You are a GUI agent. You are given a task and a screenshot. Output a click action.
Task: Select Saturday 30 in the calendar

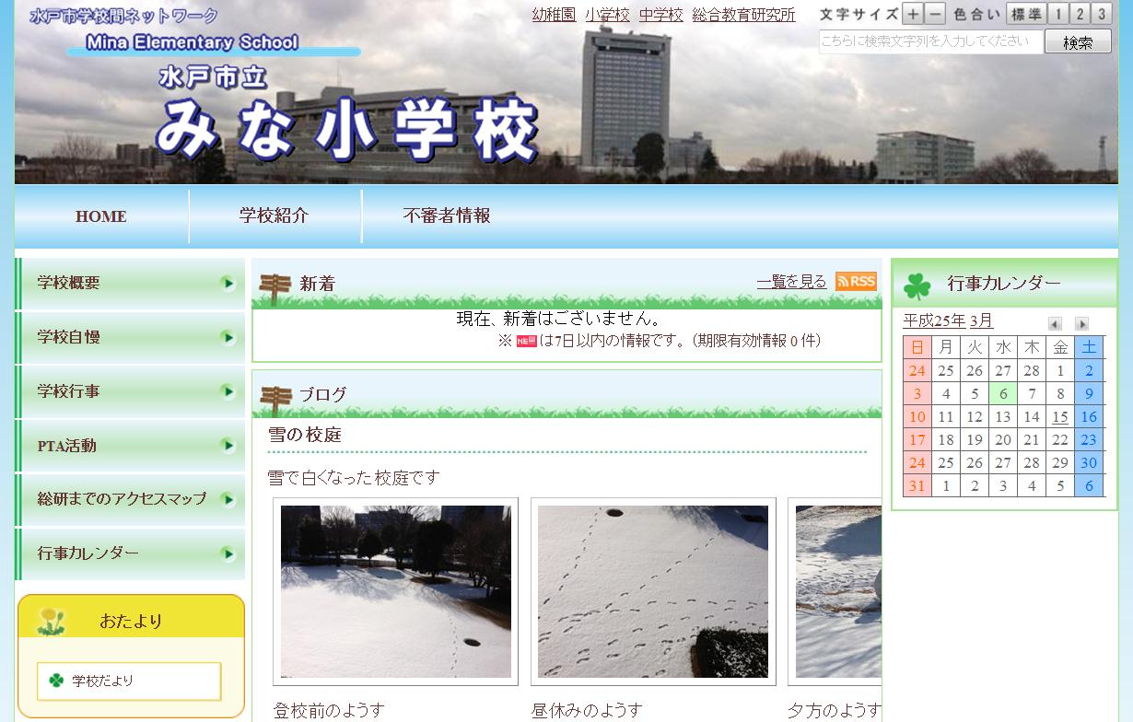point(1089,462)
